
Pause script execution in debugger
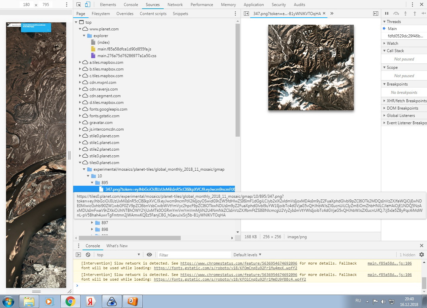[387, 14]
